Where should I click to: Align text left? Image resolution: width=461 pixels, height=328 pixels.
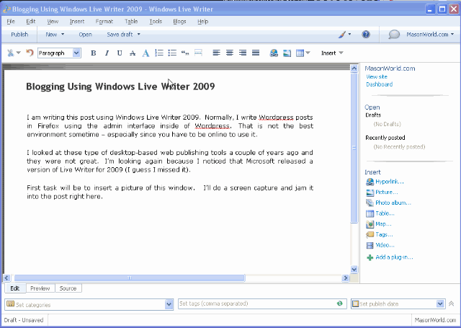[x=216, y=53]
